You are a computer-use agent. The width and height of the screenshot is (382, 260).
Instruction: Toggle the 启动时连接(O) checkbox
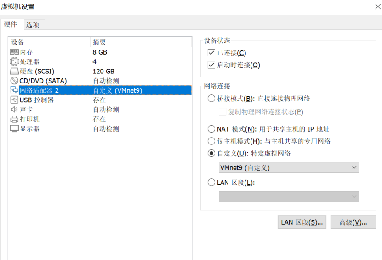coord(211,65)
